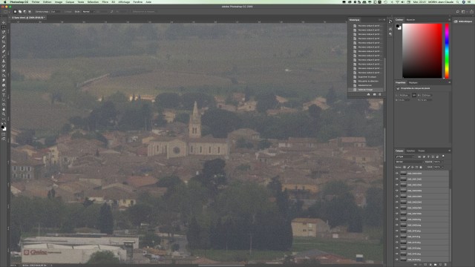Click the Sélectionner et masquer button
The height and width of the screenshot is (267, 475).
pos(143,12)
